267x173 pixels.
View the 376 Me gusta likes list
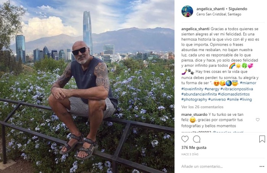(194, 147)
